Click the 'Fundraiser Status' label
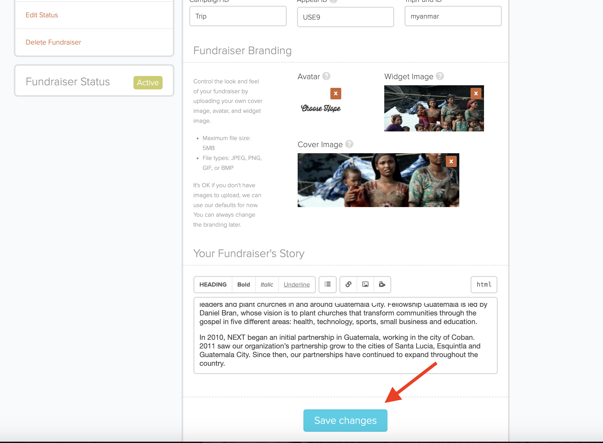 [x=68, y=82]
